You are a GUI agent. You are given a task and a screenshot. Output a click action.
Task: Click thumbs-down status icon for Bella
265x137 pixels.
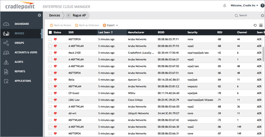click(x=55, y=80)
